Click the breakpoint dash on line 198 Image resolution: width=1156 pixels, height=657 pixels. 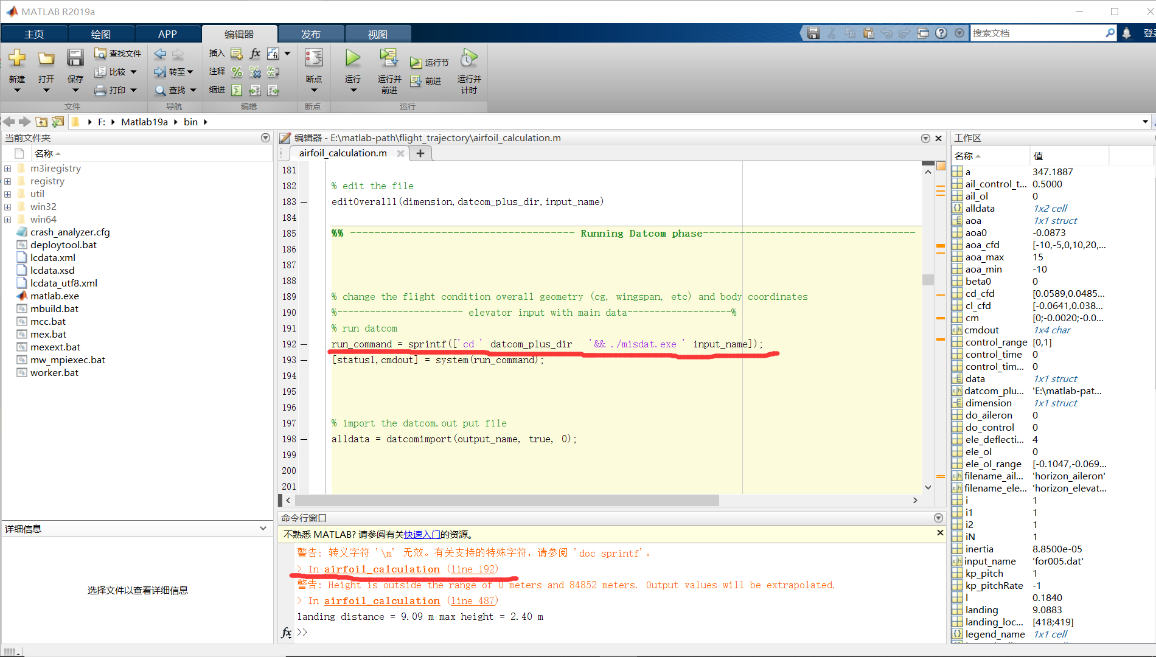click(304, 439)
